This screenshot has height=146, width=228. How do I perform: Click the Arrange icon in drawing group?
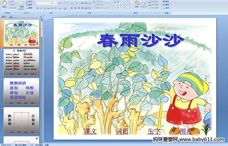[137, 4]
